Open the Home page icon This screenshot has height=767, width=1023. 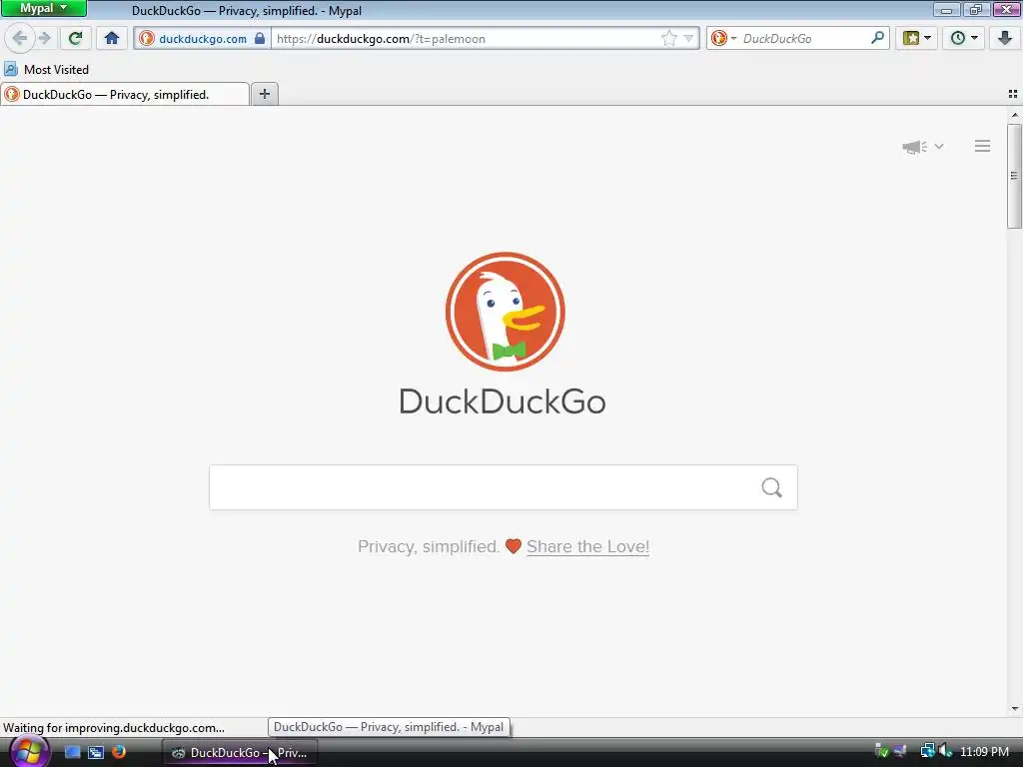click(x=112, y=38)
